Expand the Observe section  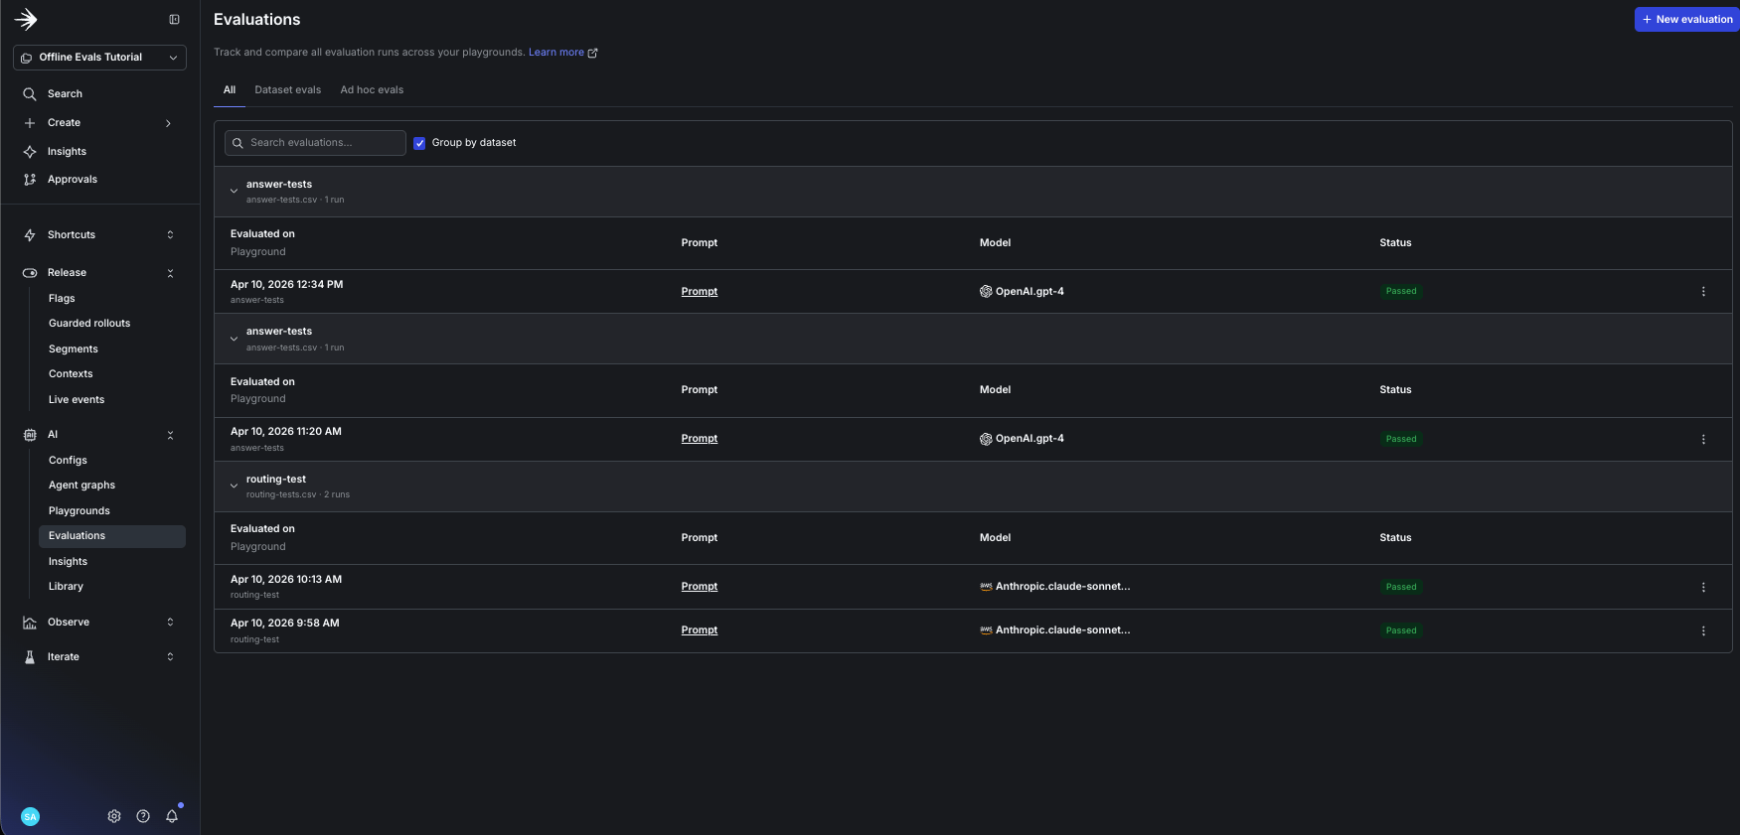[x=170, y=623]
